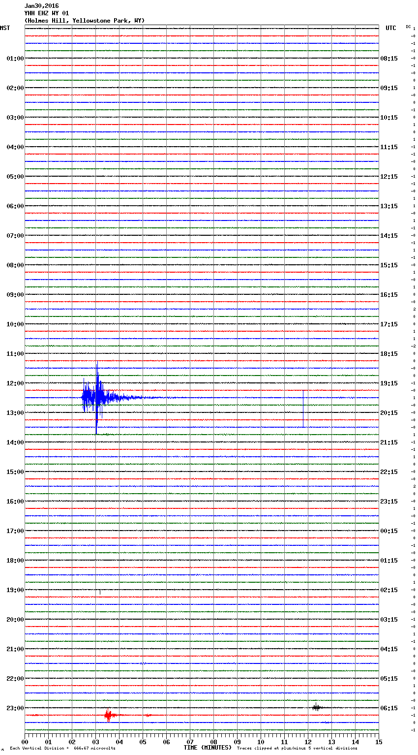The image size is (418, 755).
Task: Select the station code "YHH EHZ WY 01"
Action: click(47, 13)
